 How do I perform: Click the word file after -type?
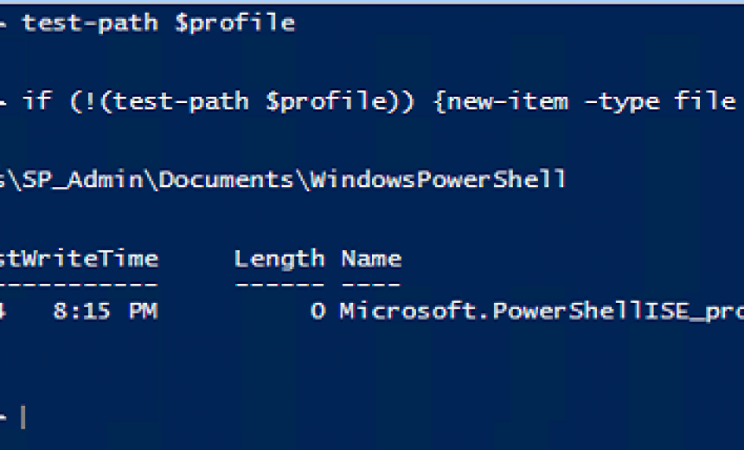tap(704, 101)
